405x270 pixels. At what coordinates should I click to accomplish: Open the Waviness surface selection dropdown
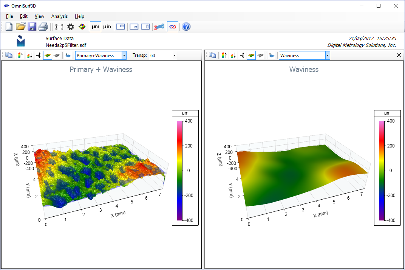point(327,55)
